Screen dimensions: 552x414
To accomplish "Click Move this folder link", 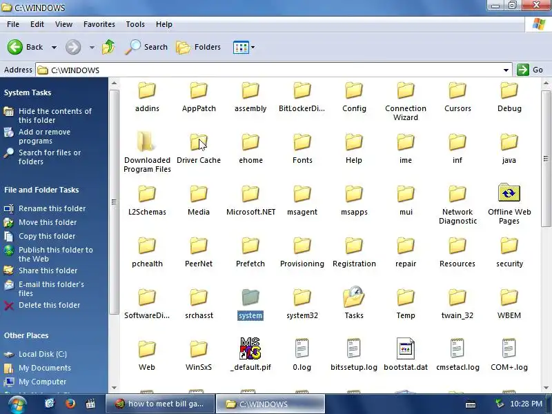I will [48, 222].
